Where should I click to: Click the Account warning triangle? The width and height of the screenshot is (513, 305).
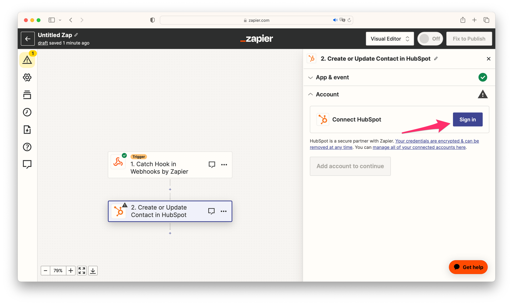[x=483, y=94]
